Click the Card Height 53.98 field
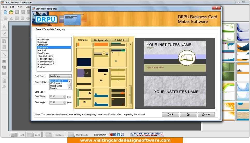 (56, 102)
